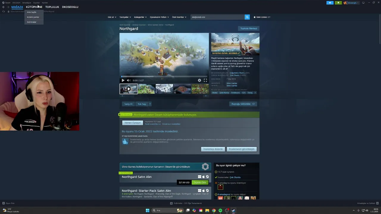
Task: Click the Hemen Oynayın button
Action: (x=132, y=123)
